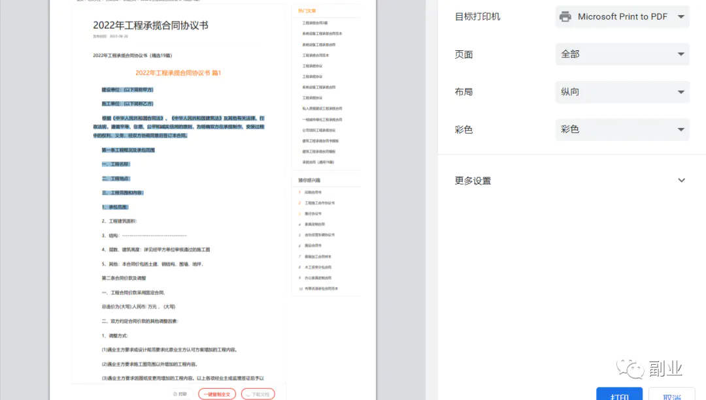Click 承揽合同（通用19篇） in the hot articles list
Viewport: 706px width, 400px height.
(x=318, y=162)
